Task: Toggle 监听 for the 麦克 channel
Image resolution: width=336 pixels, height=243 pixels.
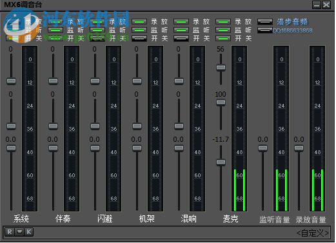Action: pyautogui.click(x=223, y=30)
